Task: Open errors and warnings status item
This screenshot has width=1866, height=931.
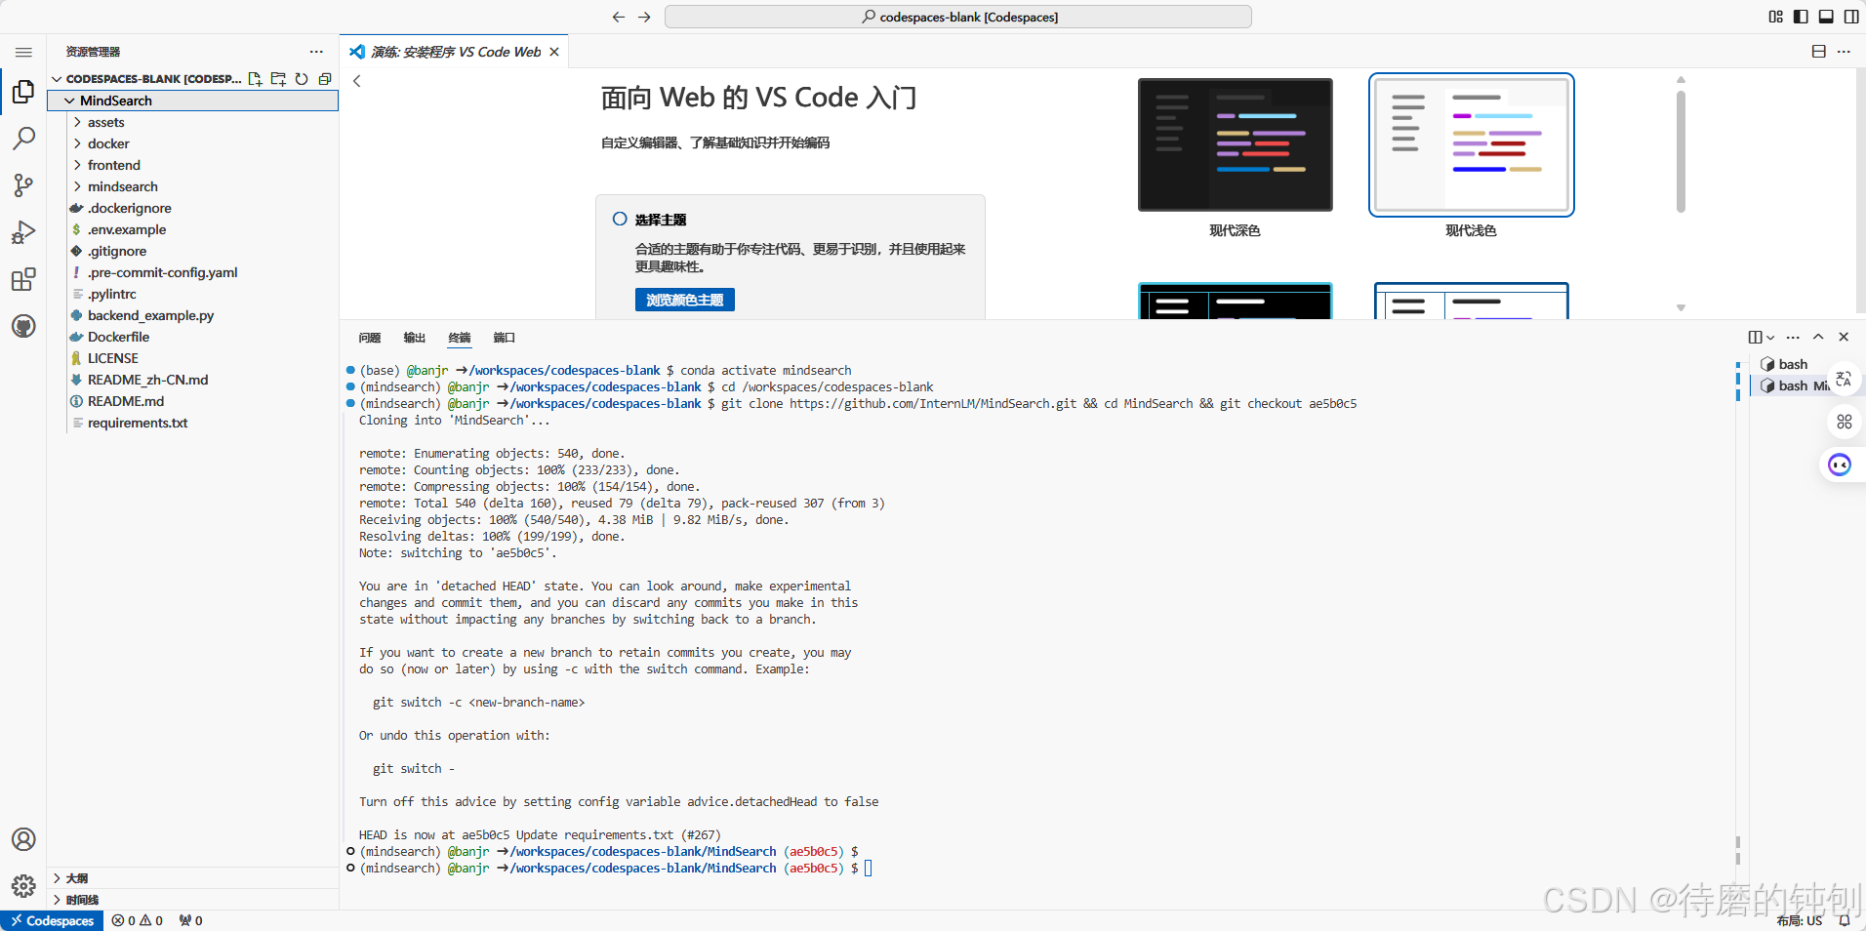Action: 138,920
